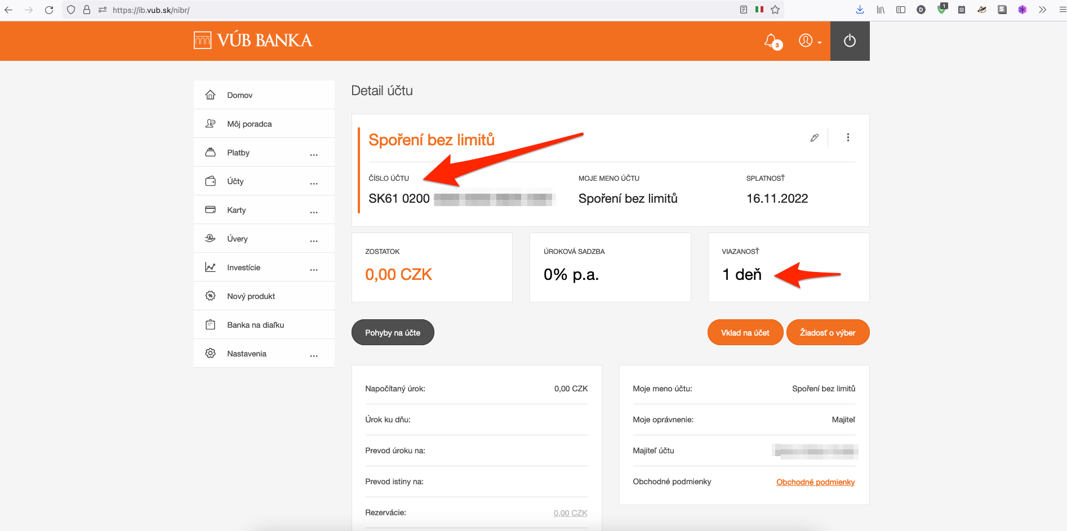Image resolution: width=1067 pixels, height=531 pixels.
Task: Click the Investície chart icon
Action: [x=210, y=267]
